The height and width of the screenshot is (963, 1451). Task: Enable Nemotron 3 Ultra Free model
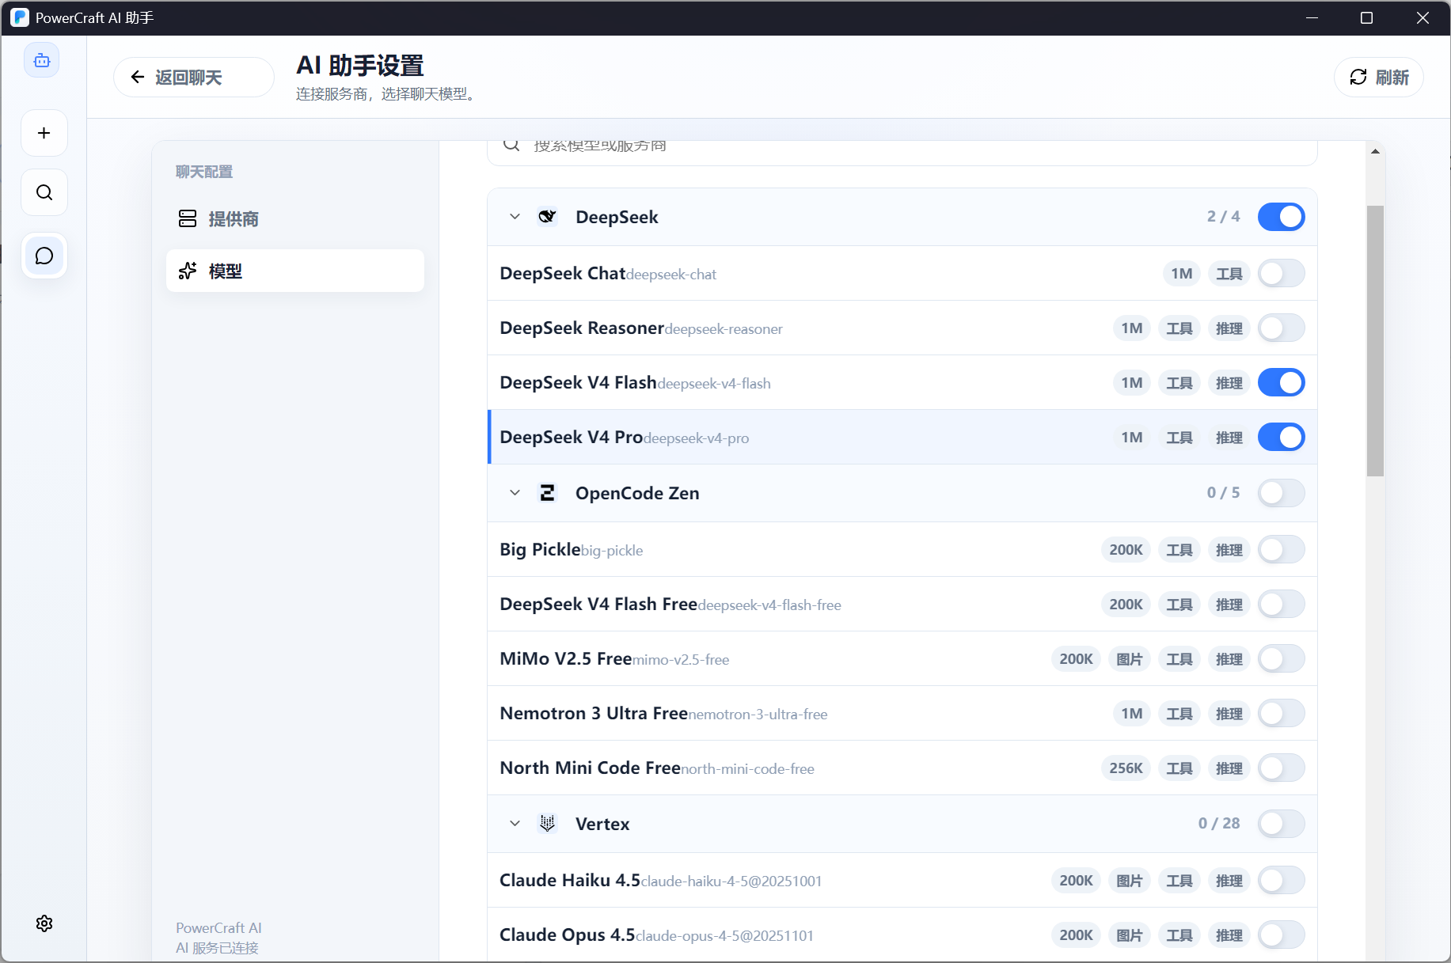coord(1282,714)
